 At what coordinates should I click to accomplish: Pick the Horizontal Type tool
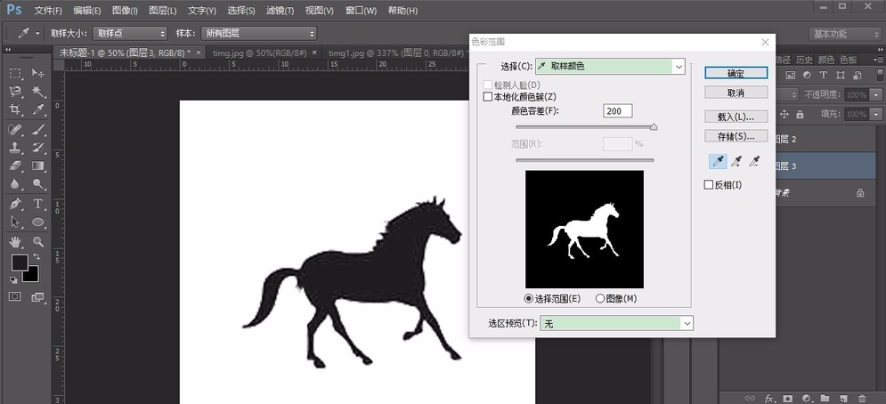point(38,204)
